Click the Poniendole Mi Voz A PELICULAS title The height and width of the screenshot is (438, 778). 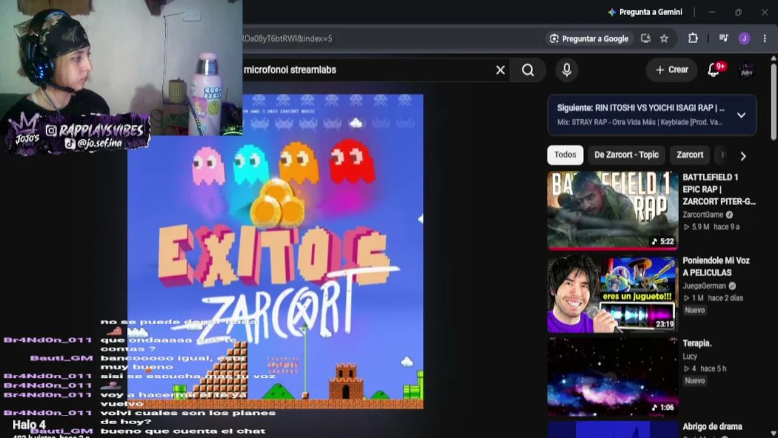click(716, 266)
